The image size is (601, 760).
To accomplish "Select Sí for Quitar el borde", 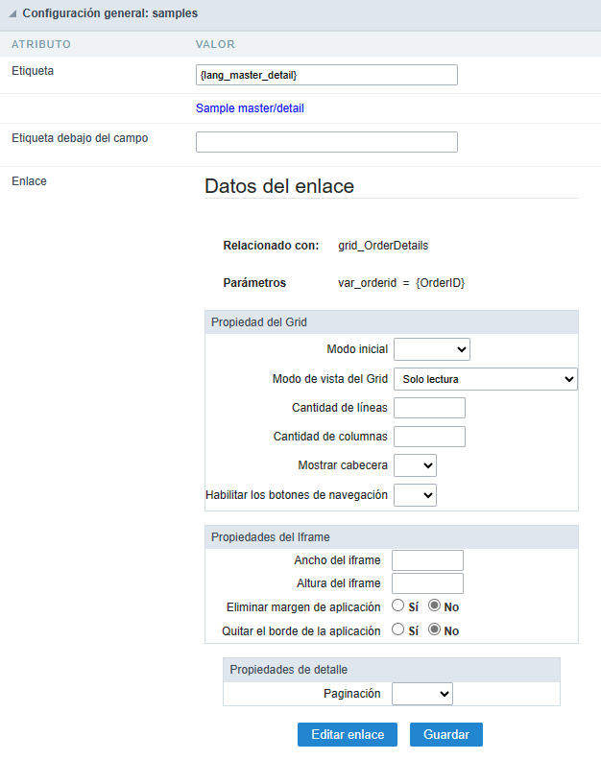I will point(398,630).
